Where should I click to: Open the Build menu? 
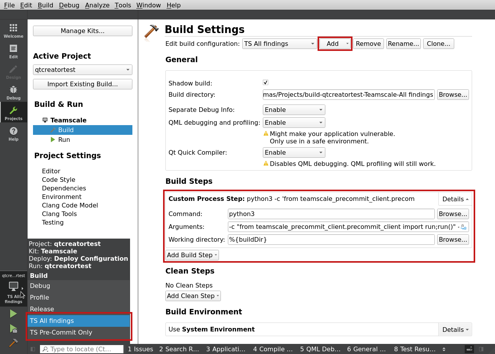pos(45,5)
